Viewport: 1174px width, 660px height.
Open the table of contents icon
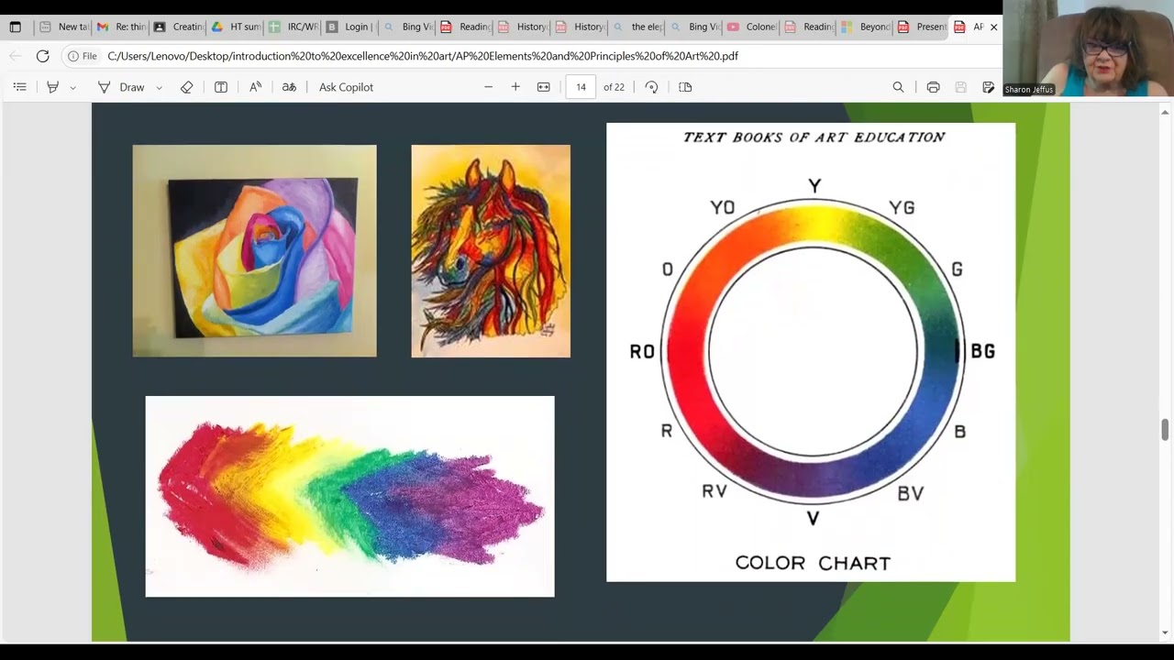point(19,87)
